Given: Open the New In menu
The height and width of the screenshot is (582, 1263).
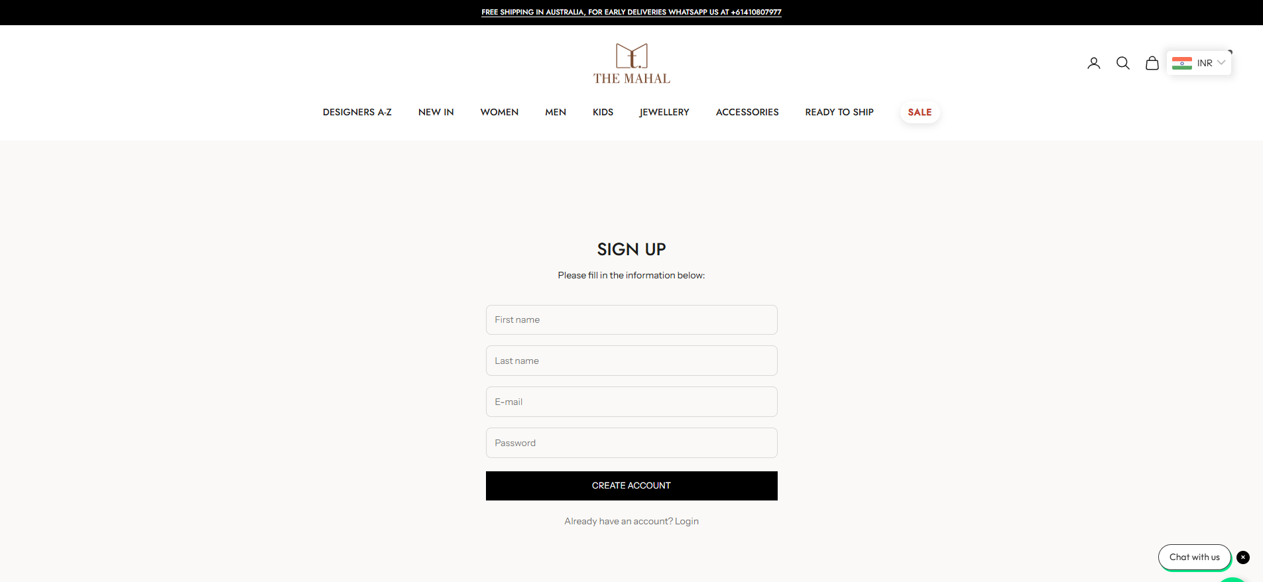Looking at the screenshot, I should [436, 112].
